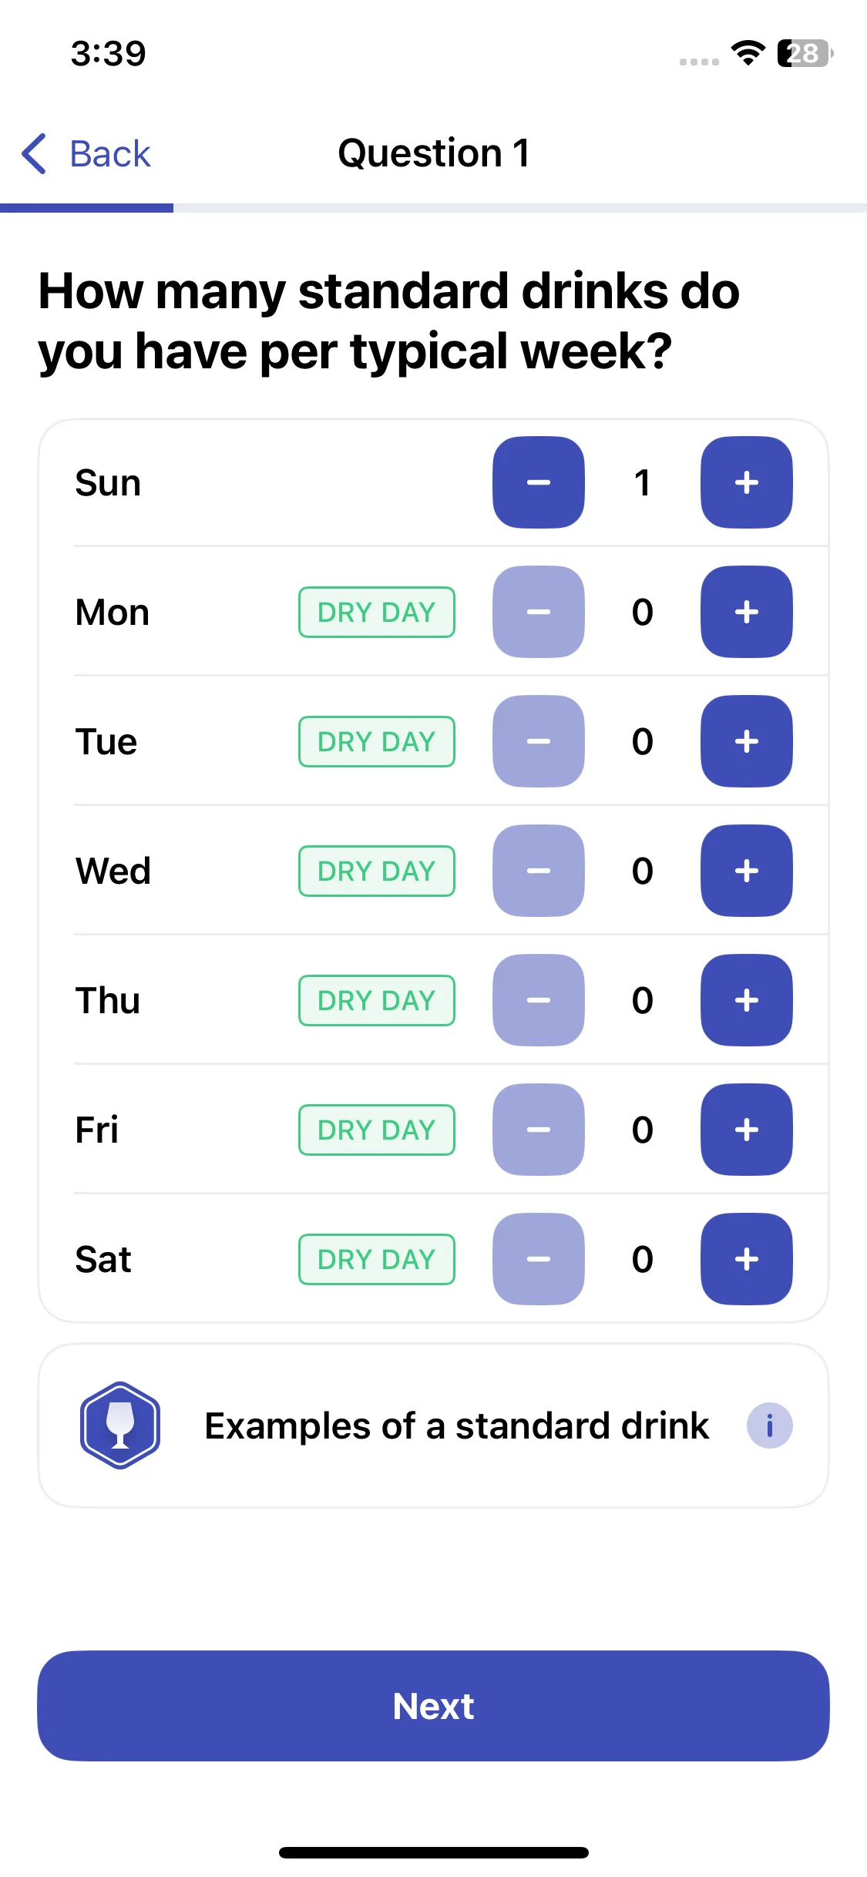Tap the Wi-Fi status icon
Screen dimensions: 867x1877
click(748, 53)
